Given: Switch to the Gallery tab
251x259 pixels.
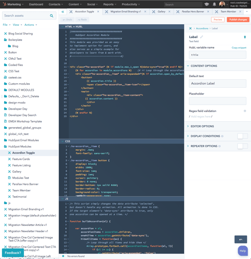Looking at the screenshot, I should coord(161,12).
